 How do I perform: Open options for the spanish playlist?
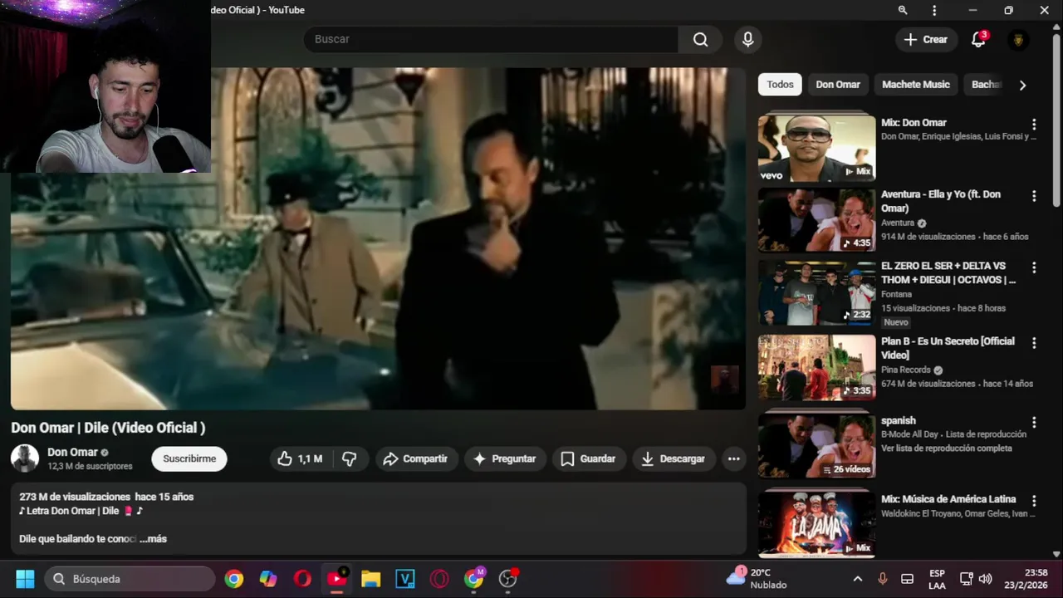(1034, 422)
